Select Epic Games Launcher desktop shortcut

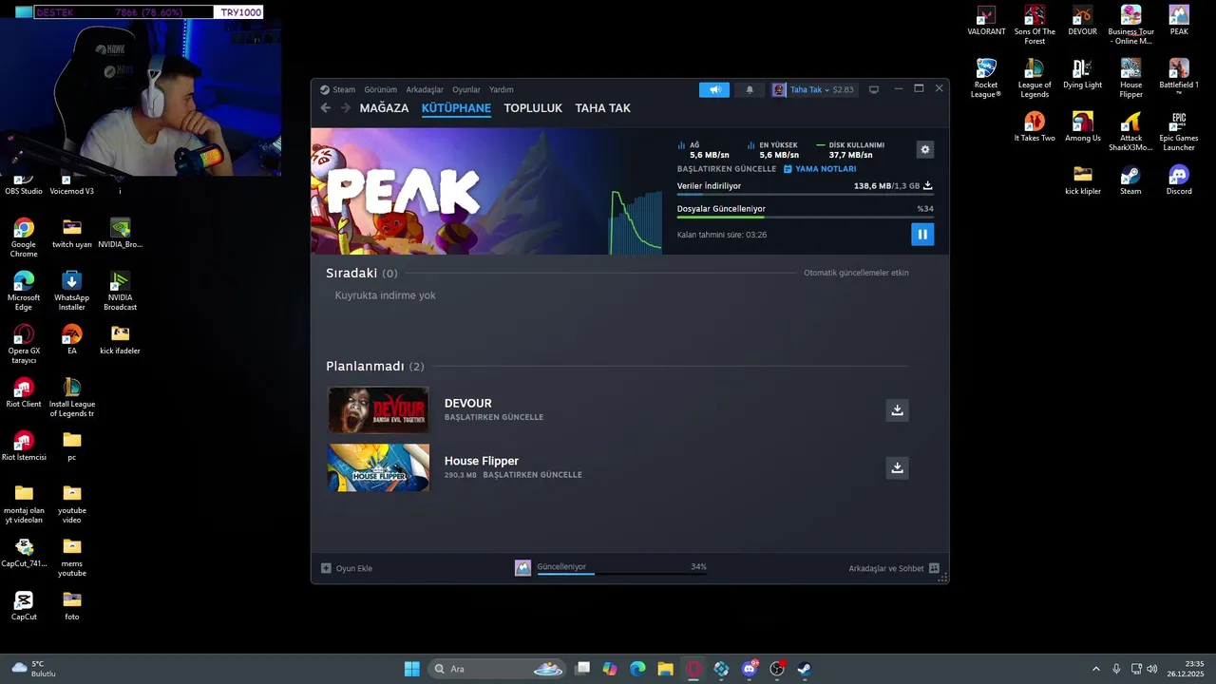(1179, 131)
